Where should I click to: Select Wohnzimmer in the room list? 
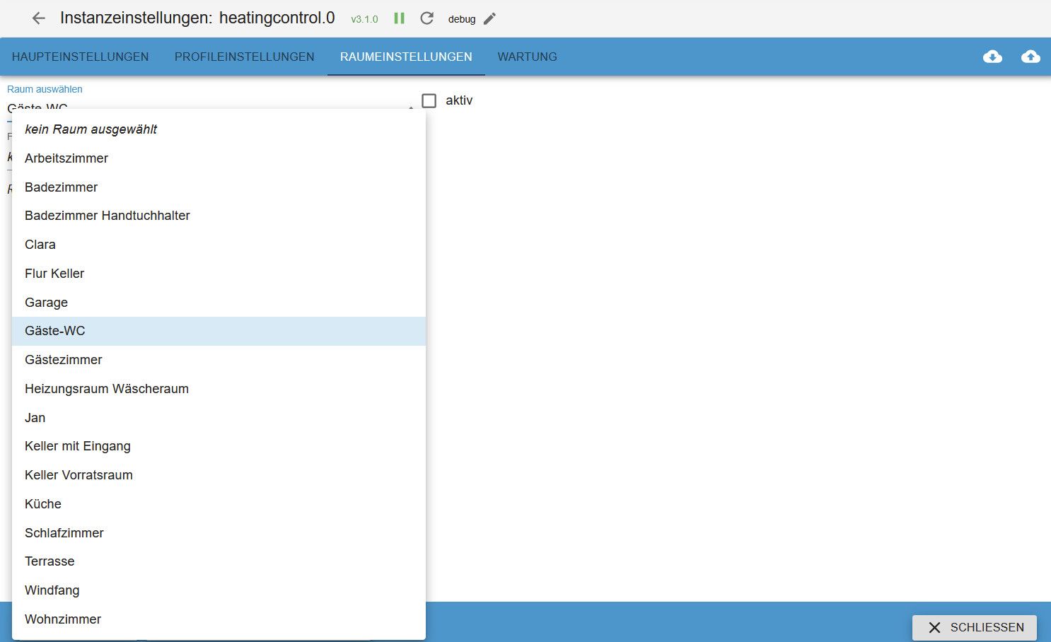(219, 619)
